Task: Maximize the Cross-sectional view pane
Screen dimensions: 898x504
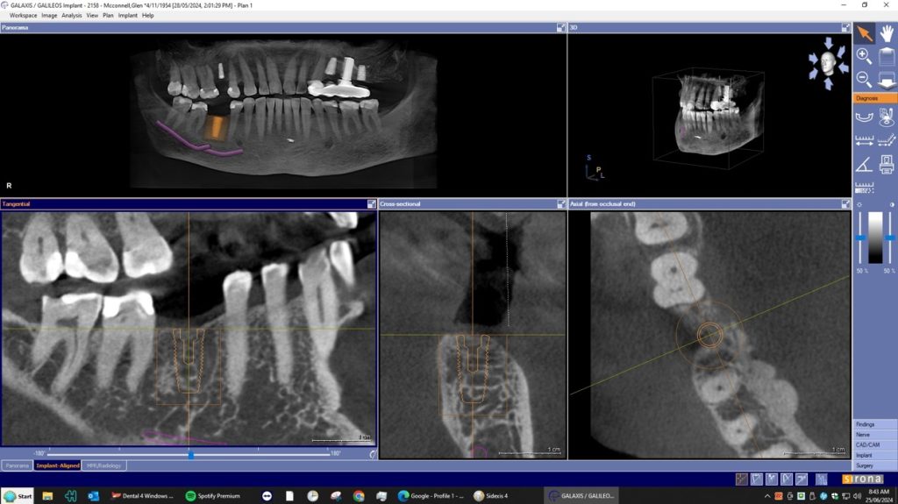Action: (561, 204)
